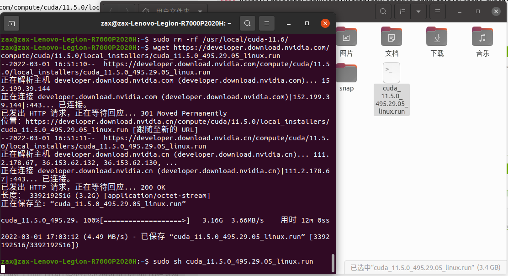Click the terminal text '[application/octet-stream]'

click(157, 196)
